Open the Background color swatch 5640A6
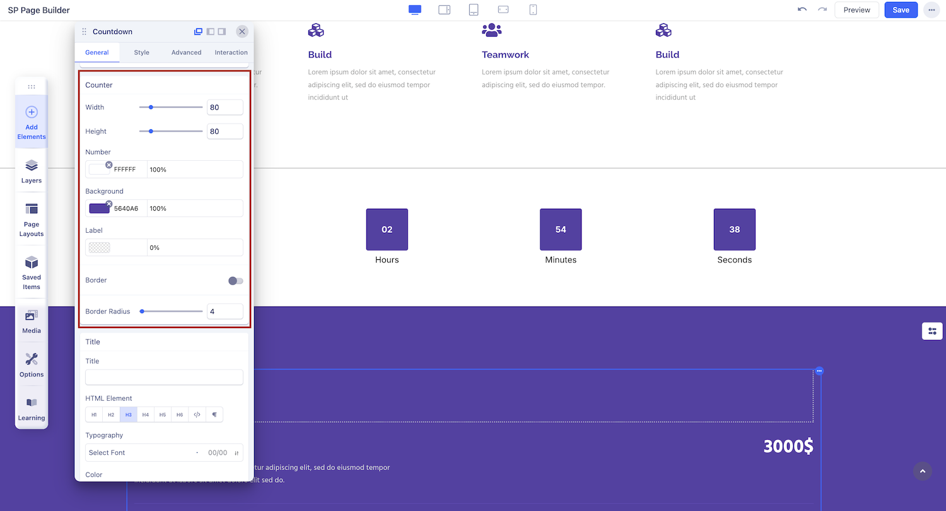Screen dimensions: 946x511 pyautogui.click(x=99, y=209)
